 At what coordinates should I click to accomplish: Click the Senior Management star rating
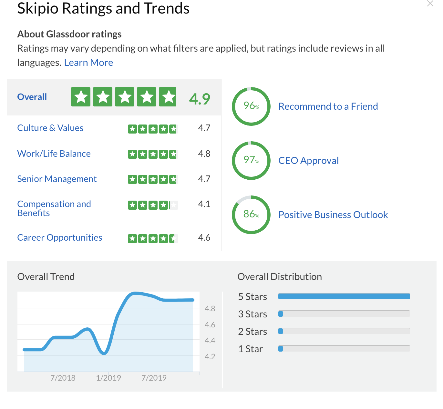tap(153, 179)
